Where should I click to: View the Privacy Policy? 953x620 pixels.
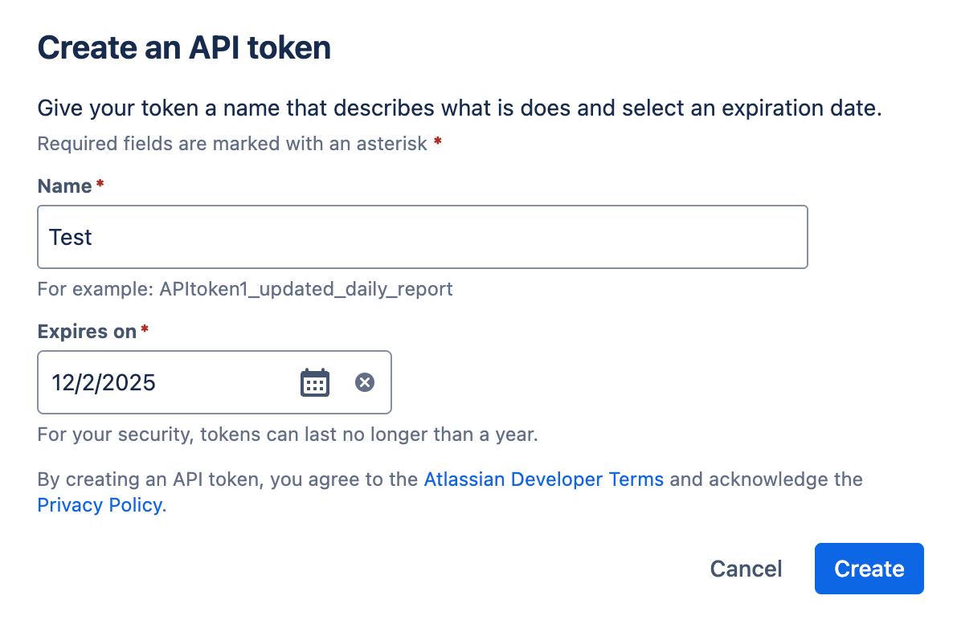pos(99,505)
